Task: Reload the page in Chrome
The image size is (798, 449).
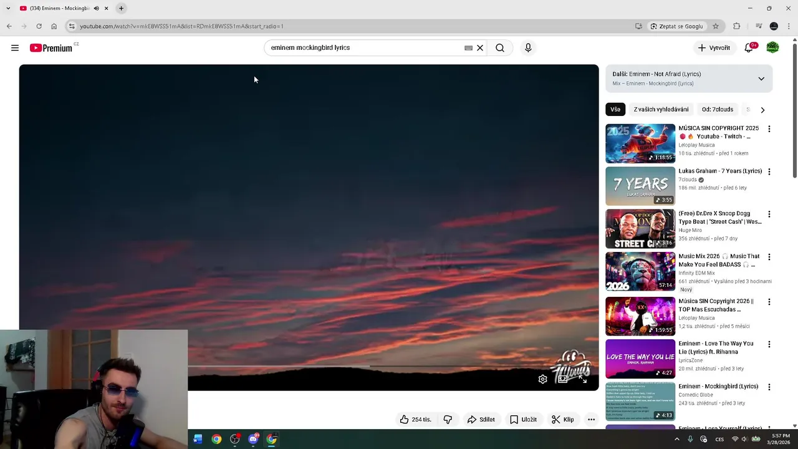Action: (39, 26)
